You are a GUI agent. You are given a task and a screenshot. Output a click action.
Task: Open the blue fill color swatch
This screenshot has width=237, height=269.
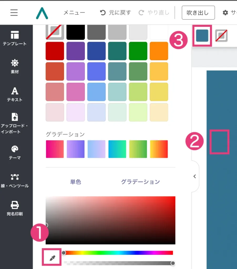click(x=202, y=36)
